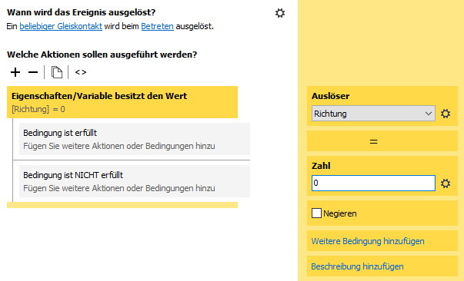Focus the Zahl input field
The width and height of the screenshot is (464, 281).
pos(373,183)
